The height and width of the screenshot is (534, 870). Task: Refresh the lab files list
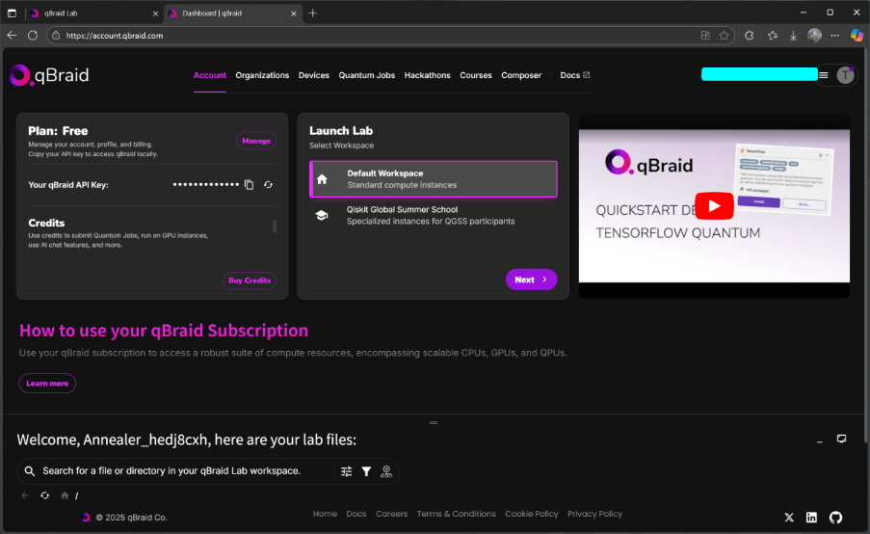click(x=45, y=495)
